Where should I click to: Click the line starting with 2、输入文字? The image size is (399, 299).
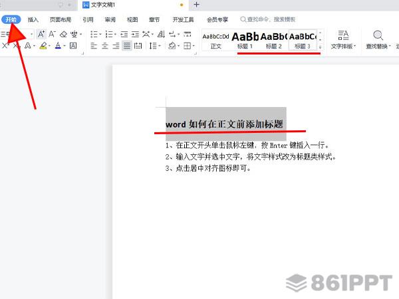click(251, 157)
